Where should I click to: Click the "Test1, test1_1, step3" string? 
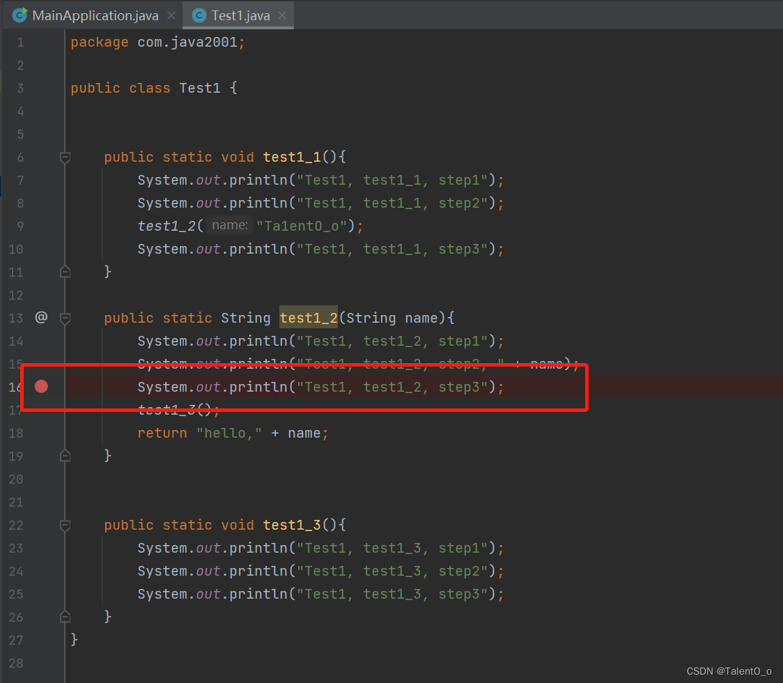(392, 250)
